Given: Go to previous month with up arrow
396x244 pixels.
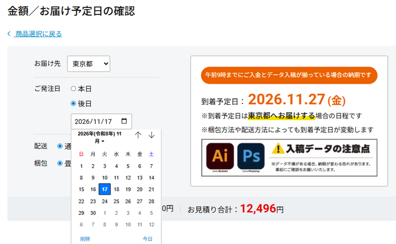Looking at the screenshot, I should 138,135.
